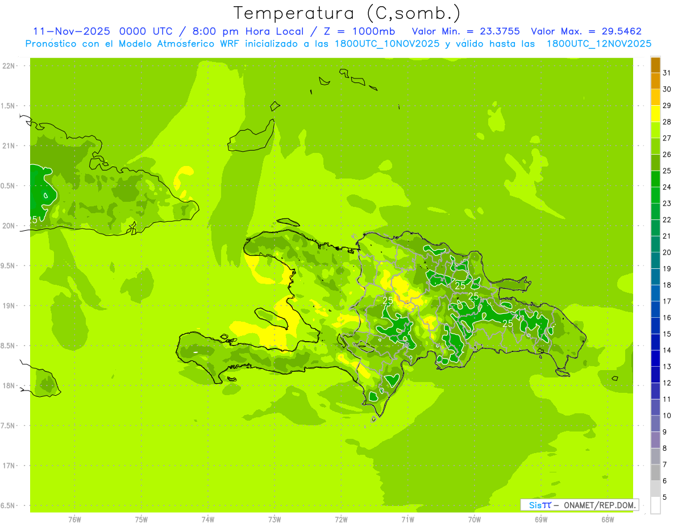Click the "18N" latitude axis label
Screen dimensions: 682x527
point(10,385)
